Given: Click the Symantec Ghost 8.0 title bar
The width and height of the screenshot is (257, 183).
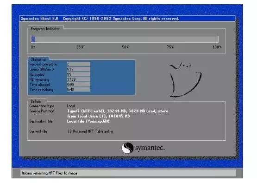Looking at the screenshot, I should pyautogui.click(x=127, y=19).
